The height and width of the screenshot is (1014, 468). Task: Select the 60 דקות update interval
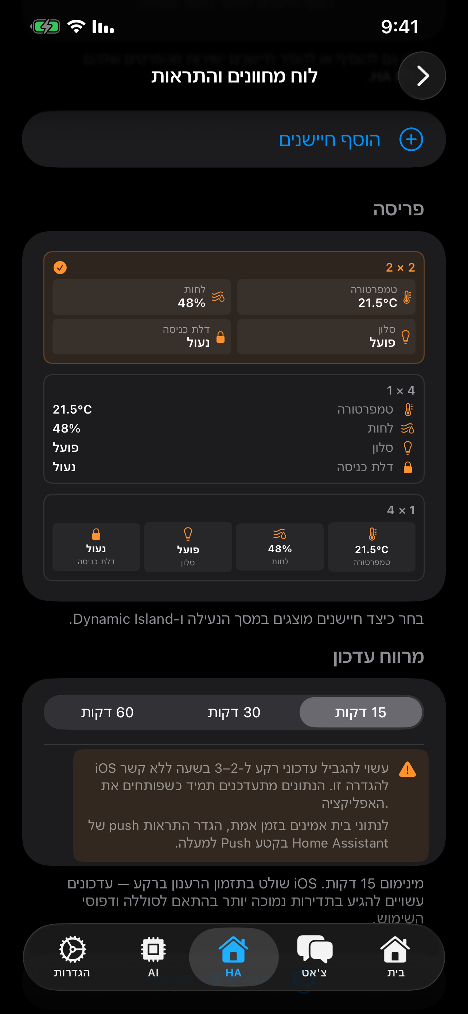[x=109, y=712]
